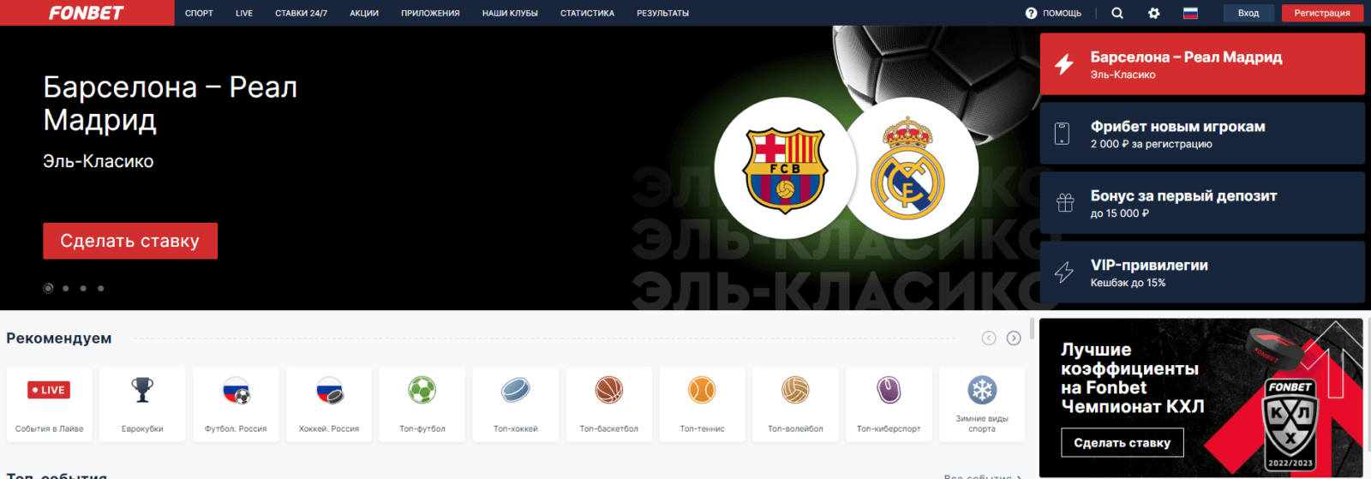Switch to the second banner slide dot
Screen dimensions: 1371x479
(x=66, y=289)
